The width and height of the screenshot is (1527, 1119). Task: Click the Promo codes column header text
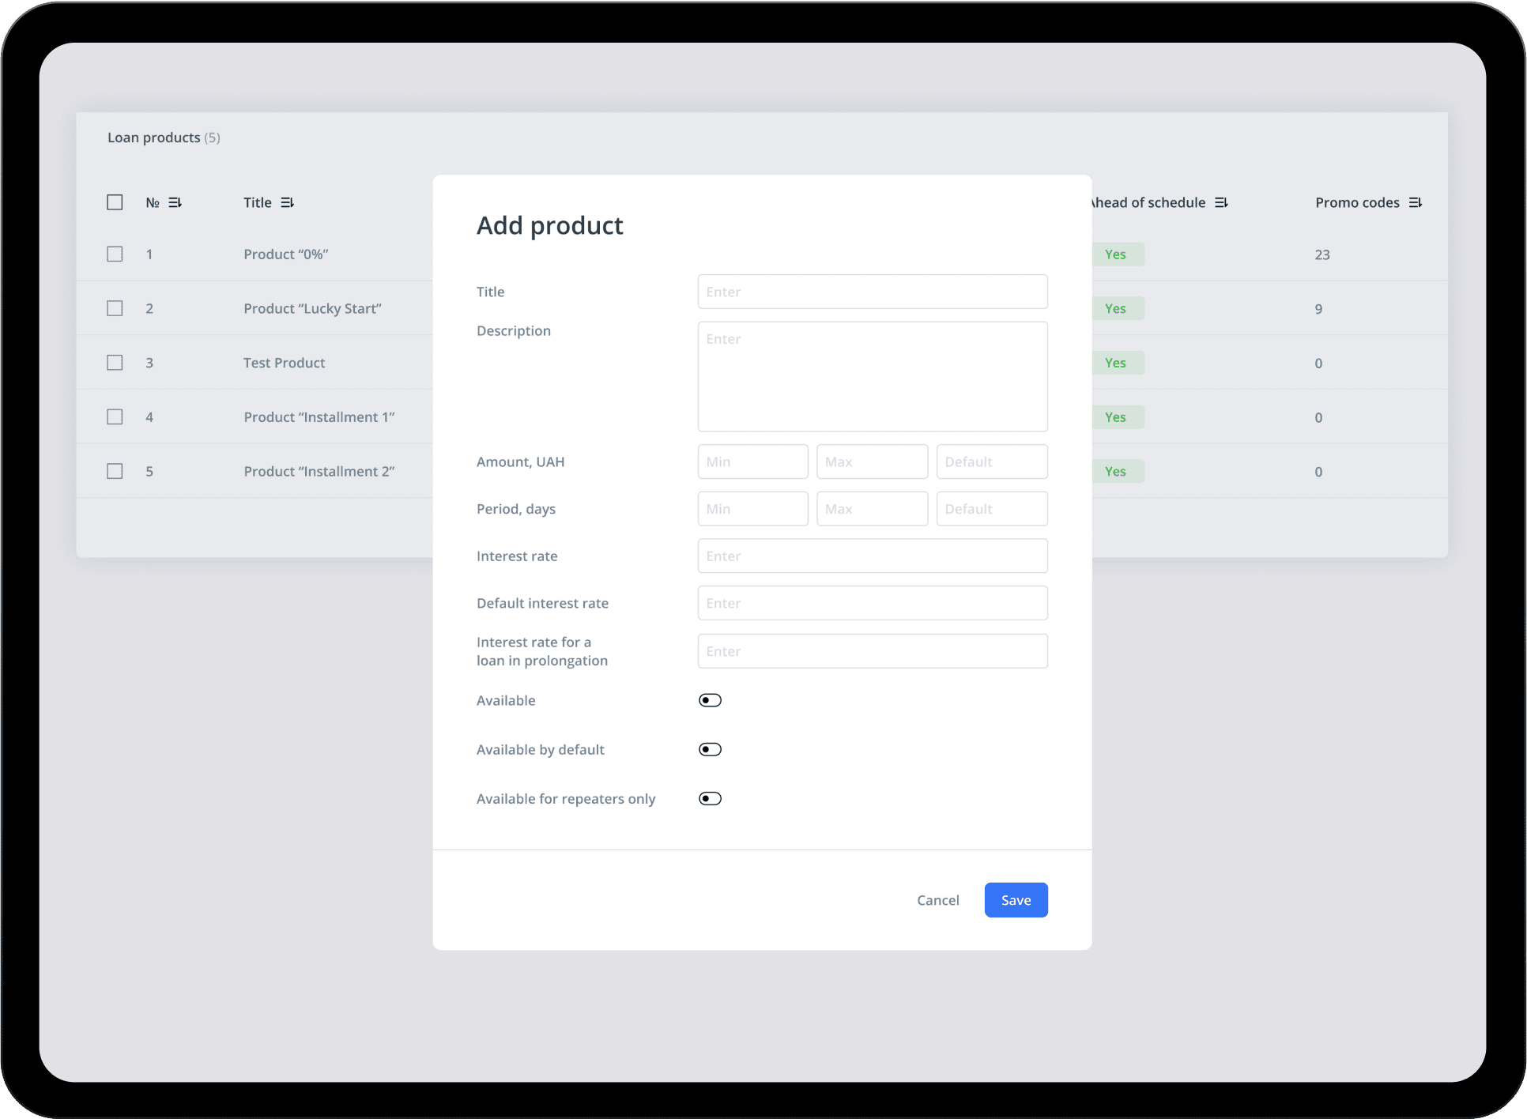1357,202
